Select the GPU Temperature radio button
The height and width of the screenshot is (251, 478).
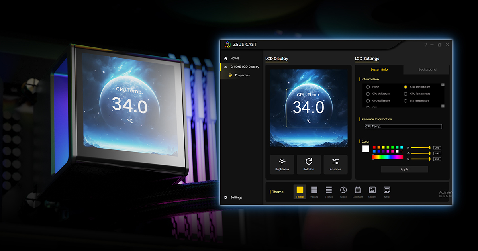(406, 94)
